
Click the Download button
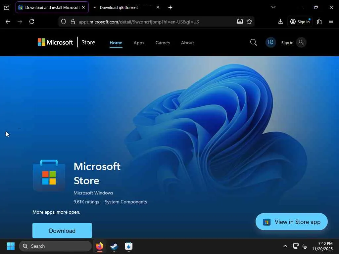62,231
